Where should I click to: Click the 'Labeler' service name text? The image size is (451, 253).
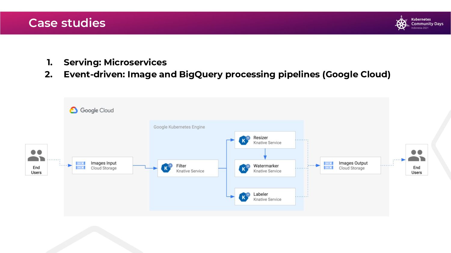click(260, 194)
